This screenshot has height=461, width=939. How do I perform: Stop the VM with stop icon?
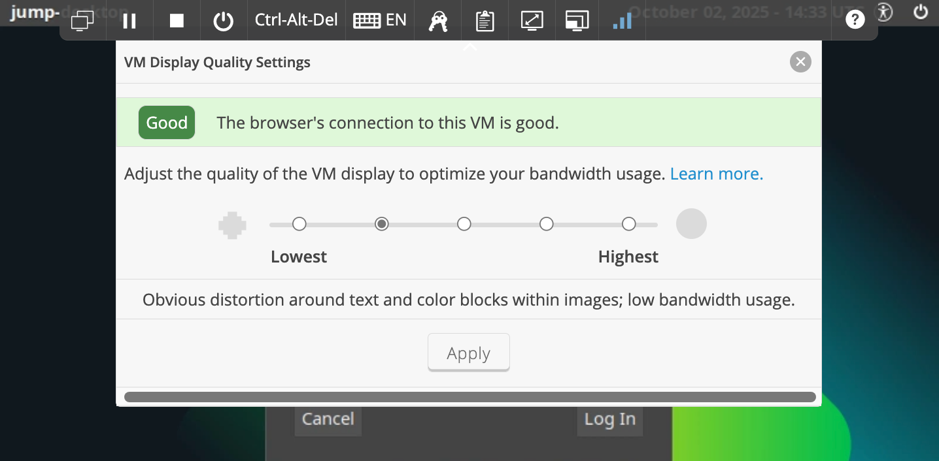(x=177, y=21)
